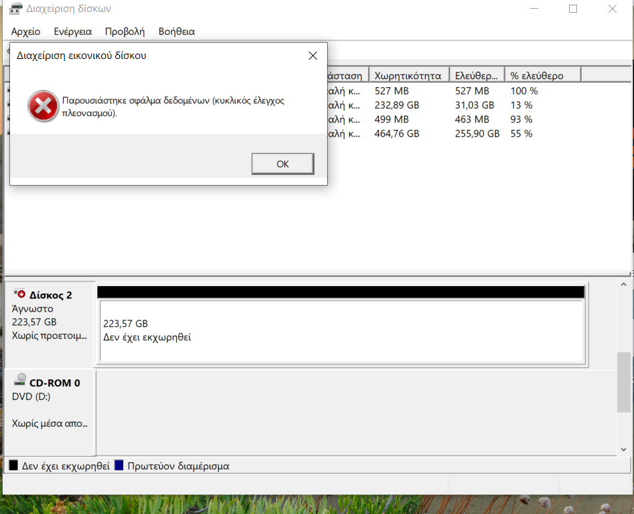Select the 527 MB capacity cell
The width and height of the screenshot is (634, 514).
click(391, 91)
